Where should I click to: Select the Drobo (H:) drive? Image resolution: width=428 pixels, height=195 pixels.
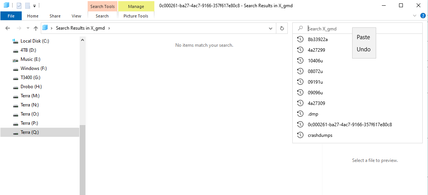[31, 87]
